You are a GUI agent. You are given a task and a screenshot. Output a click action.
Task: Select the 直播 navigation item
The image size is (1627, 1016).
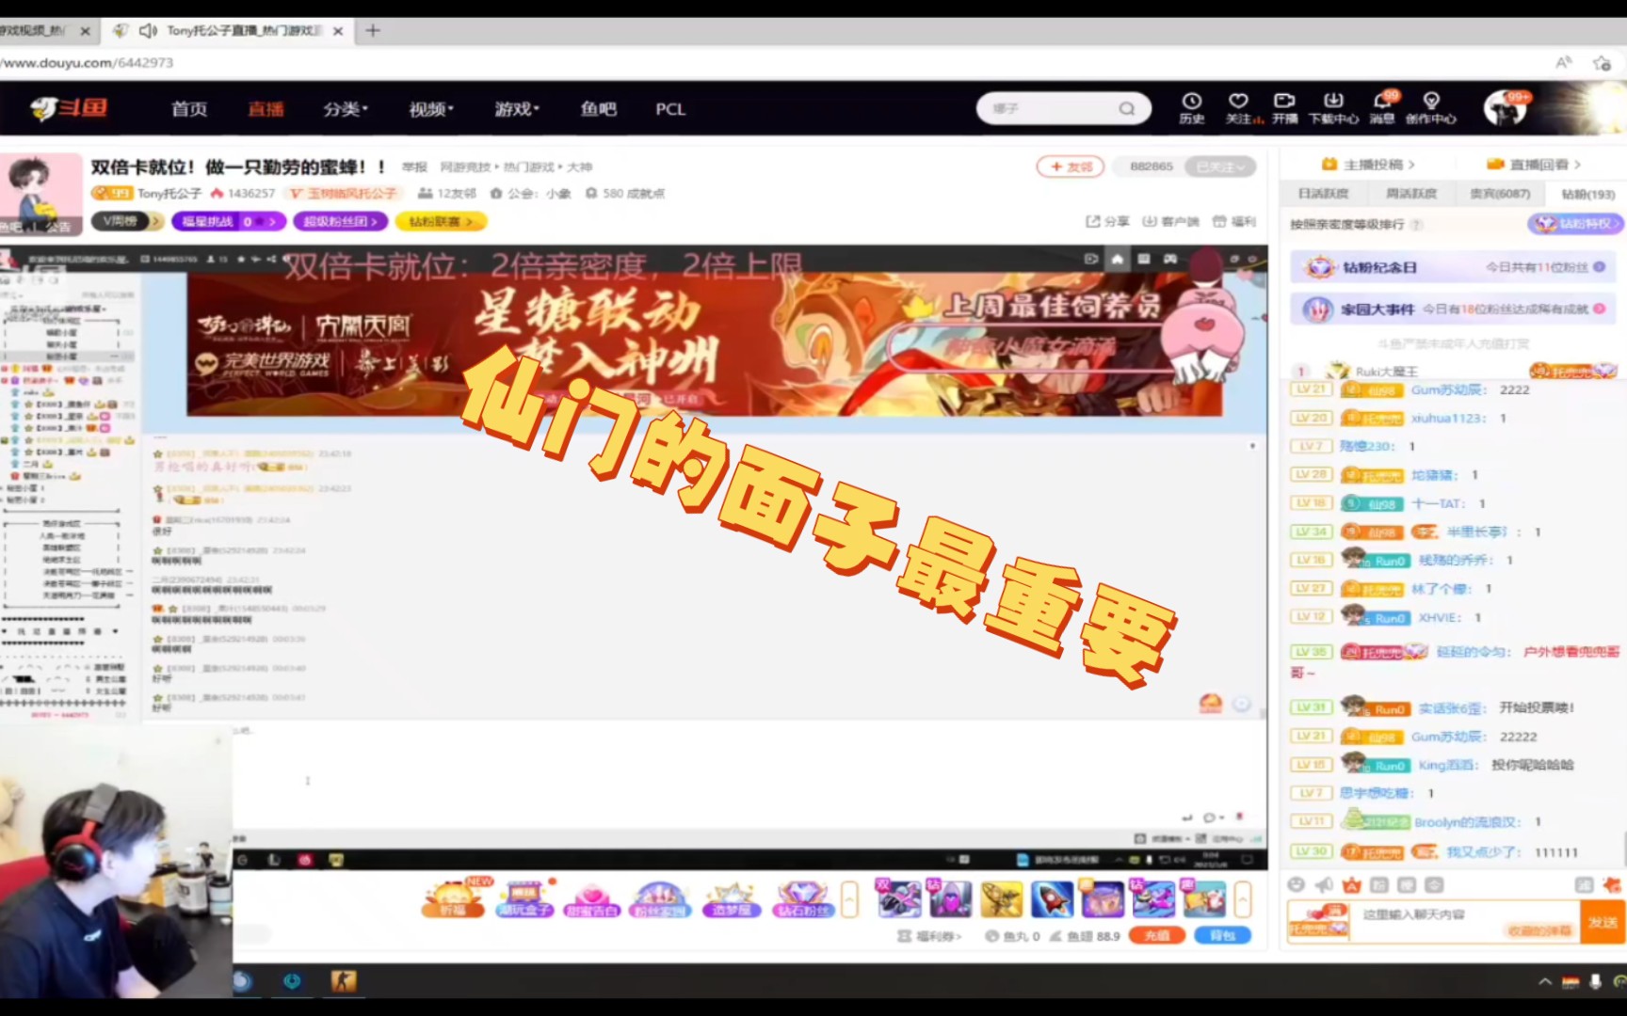tap(266, 109)
